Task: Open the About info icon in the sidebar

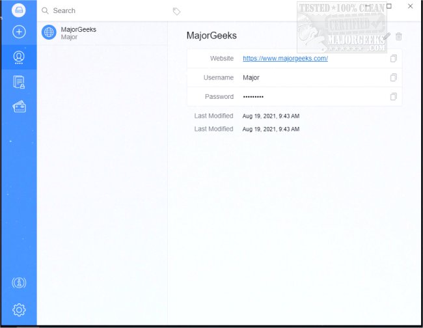Action: (19, 282)
